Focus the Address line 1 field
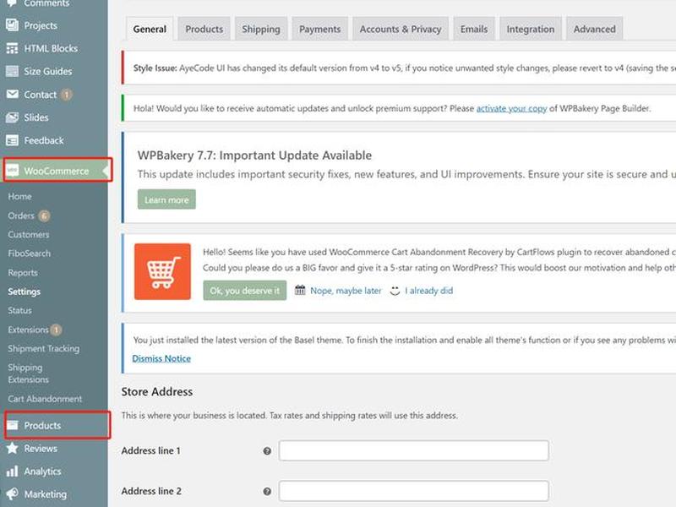This screenshot has width=676, height=507. click(x=414, y=450)
